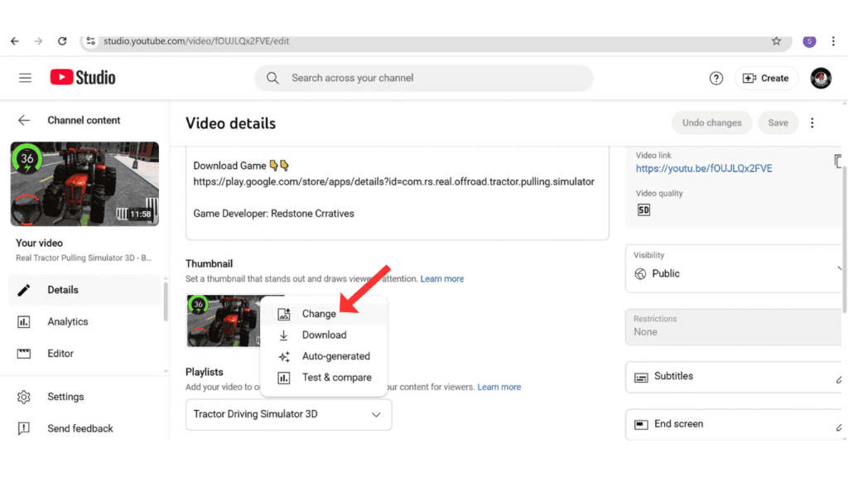848x477 pixels.
Task: Click the Save button
Action: (778, 122)
